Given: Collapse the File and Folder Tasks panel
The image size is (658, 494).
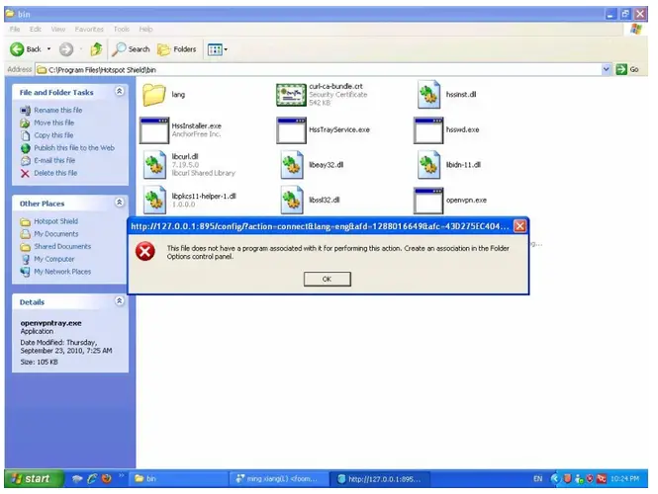Looking at the screenshot, I should pos(120,91).
